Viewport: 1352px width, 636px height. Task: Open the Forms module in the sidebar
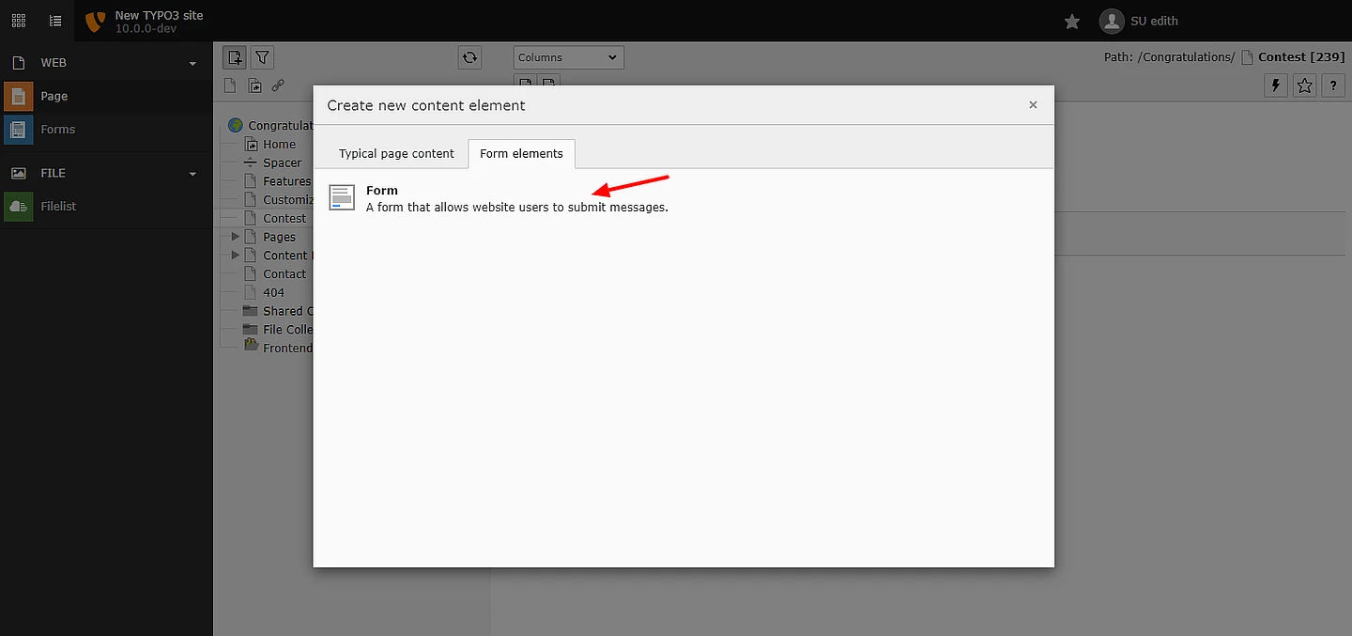[58, 130]
